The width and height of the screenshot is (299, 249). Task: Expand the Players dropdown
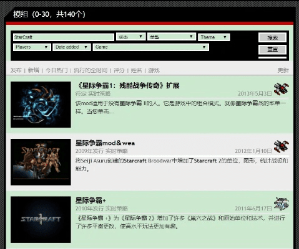pyautogui.click(x=32, y=47)
